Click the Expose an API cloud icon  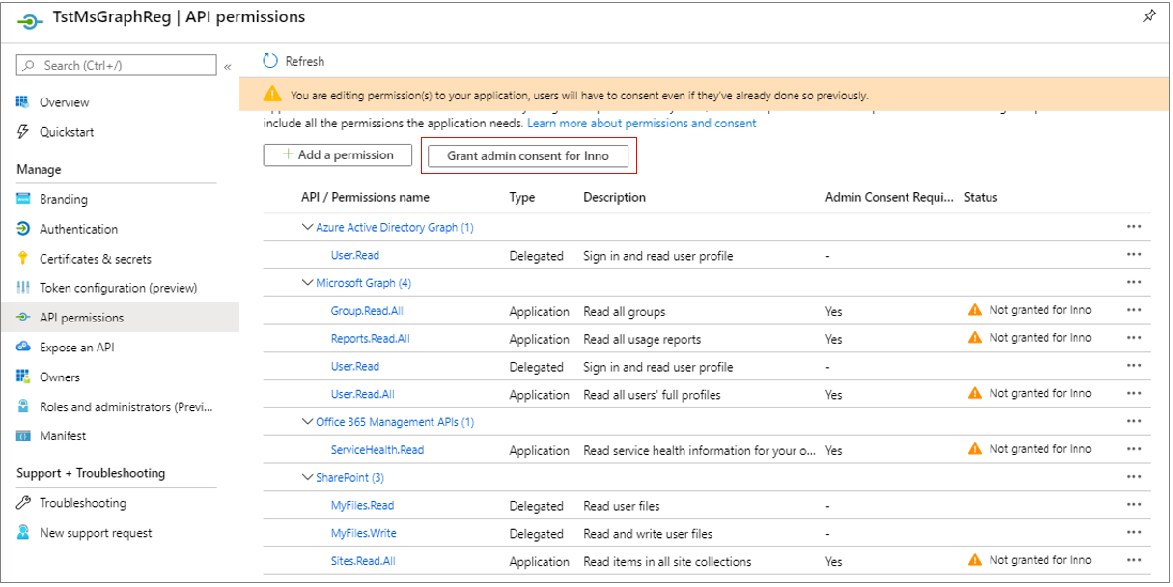[23, 347]
